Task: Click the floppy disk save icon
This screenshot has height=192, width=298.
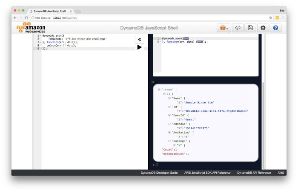Action: point(250,28)
